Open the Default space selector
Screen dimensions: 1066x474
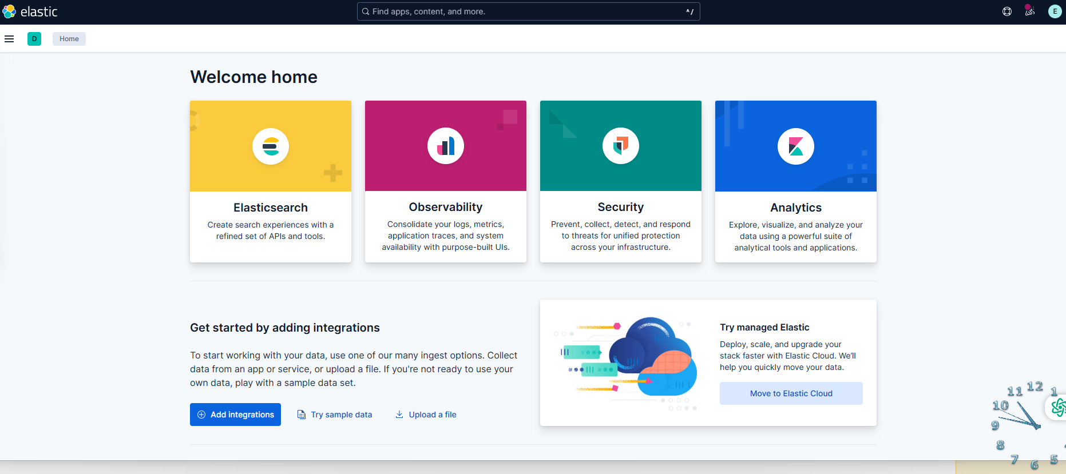tap(34, 39)
